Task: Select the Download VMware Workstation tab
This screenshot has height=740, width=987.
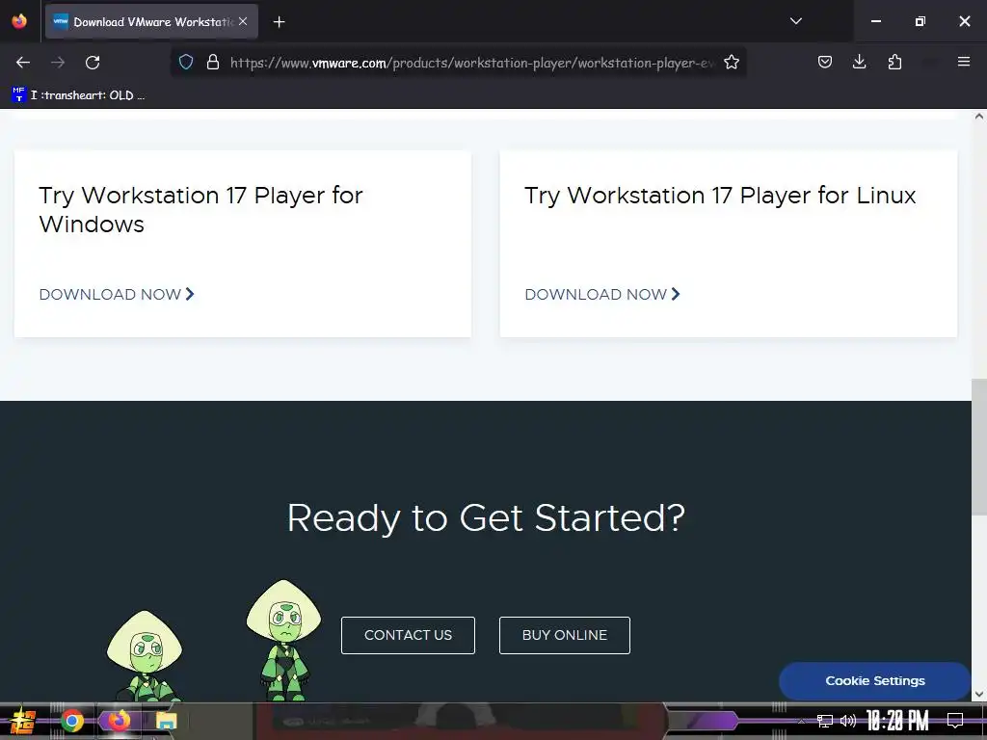Action: (151, 21)
